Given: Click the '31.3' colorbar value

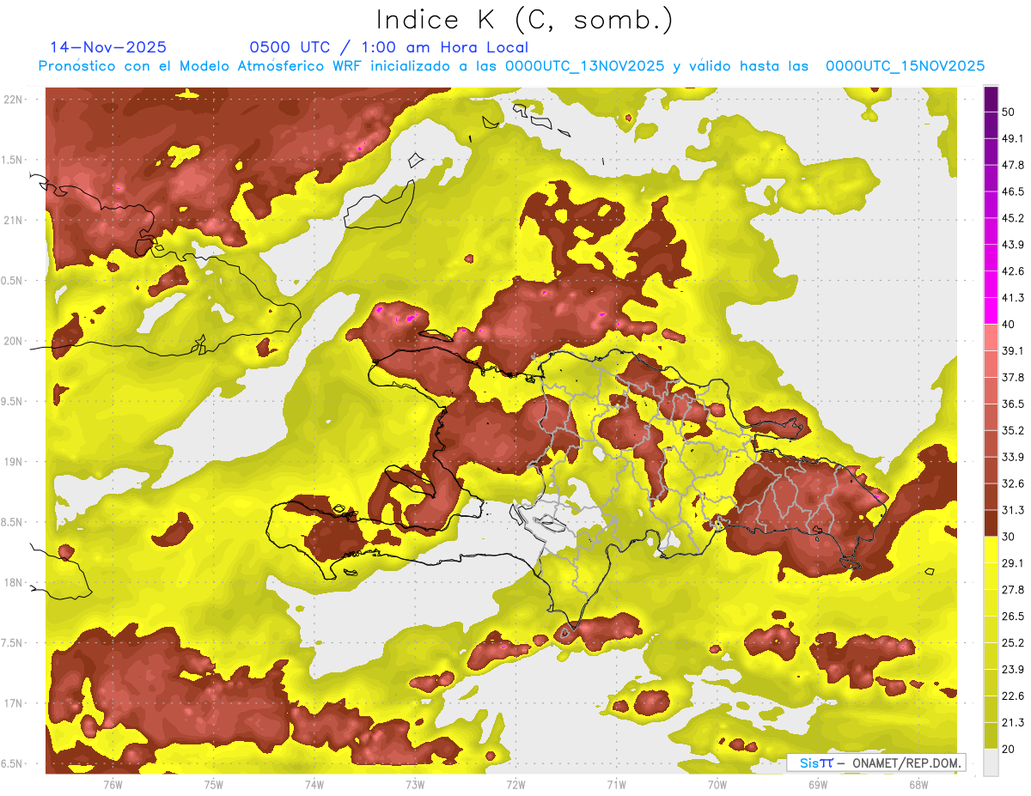Looking at the screenshot, I should pos(1013,510).
